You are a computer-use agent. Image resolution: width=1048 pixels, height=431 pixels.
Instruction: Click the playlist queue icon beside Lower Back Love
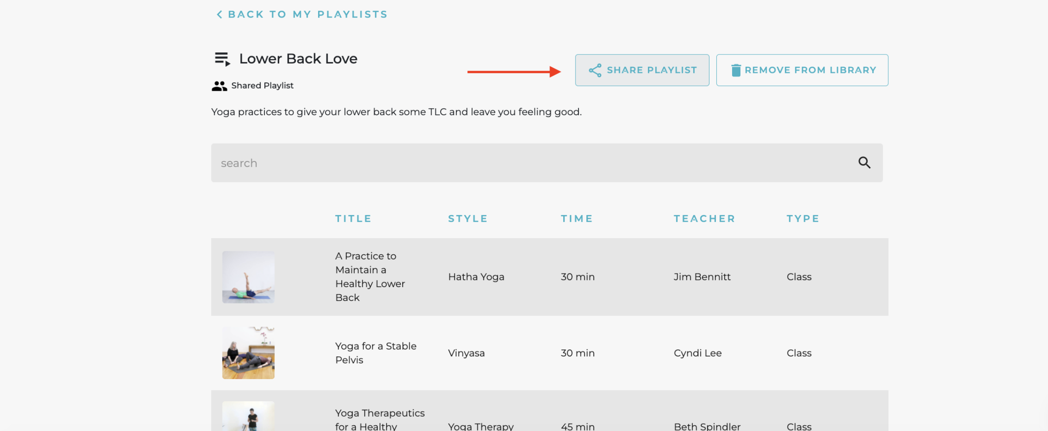(223, 59)
